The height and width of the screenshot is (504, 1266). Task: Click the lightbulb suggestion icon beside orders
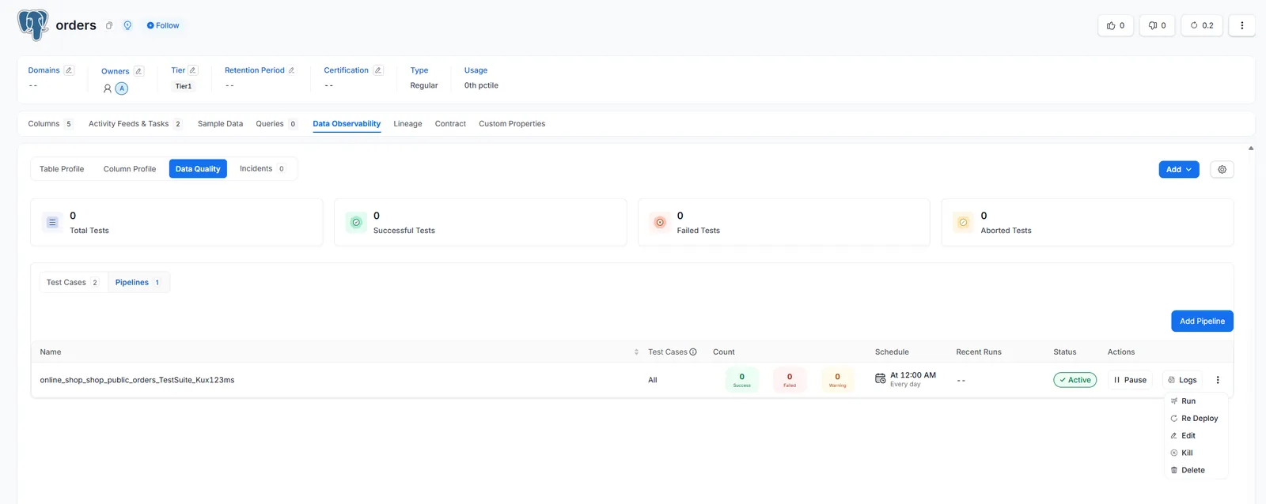(x=127, y=25)
